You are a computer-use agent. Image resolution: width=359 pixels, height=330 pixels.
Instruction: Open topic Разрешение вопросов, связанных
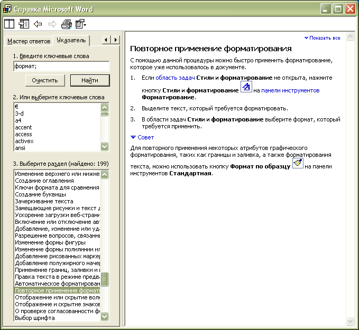(57, 235)
